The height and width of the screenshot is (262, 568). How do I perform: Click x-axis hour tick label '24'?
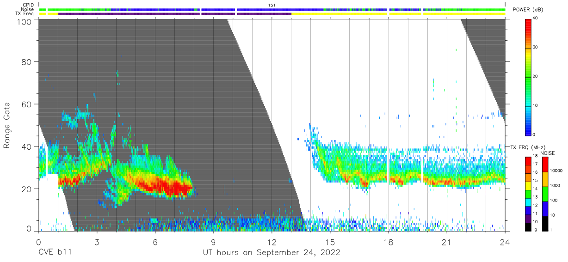coord(505,242)
